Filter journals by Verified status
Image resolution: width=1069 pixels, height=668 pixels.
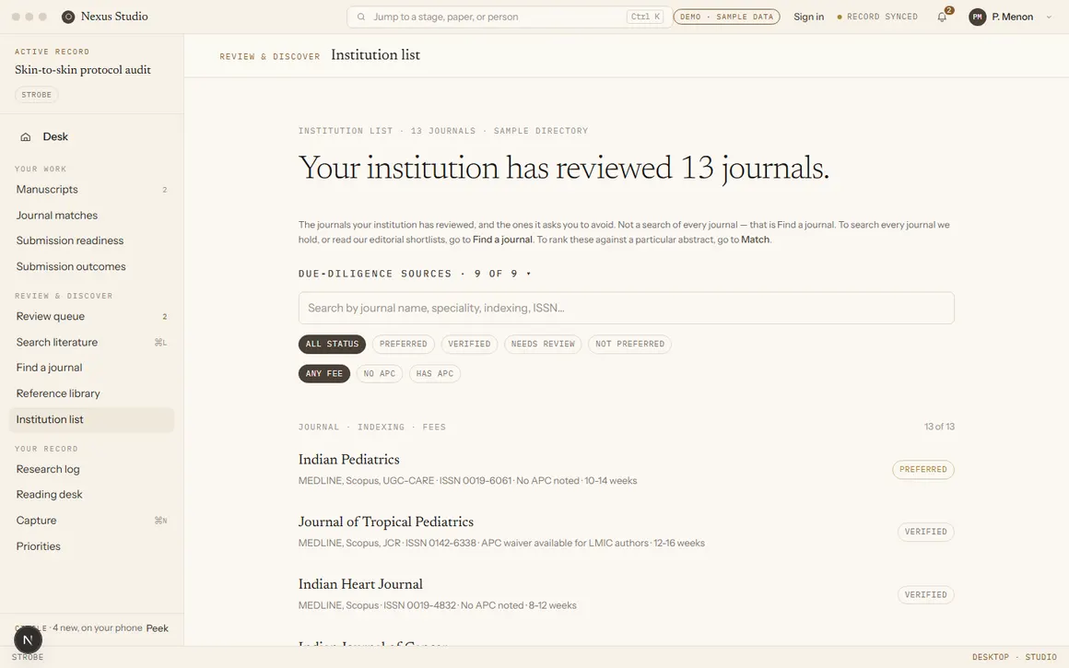[469, 345]
